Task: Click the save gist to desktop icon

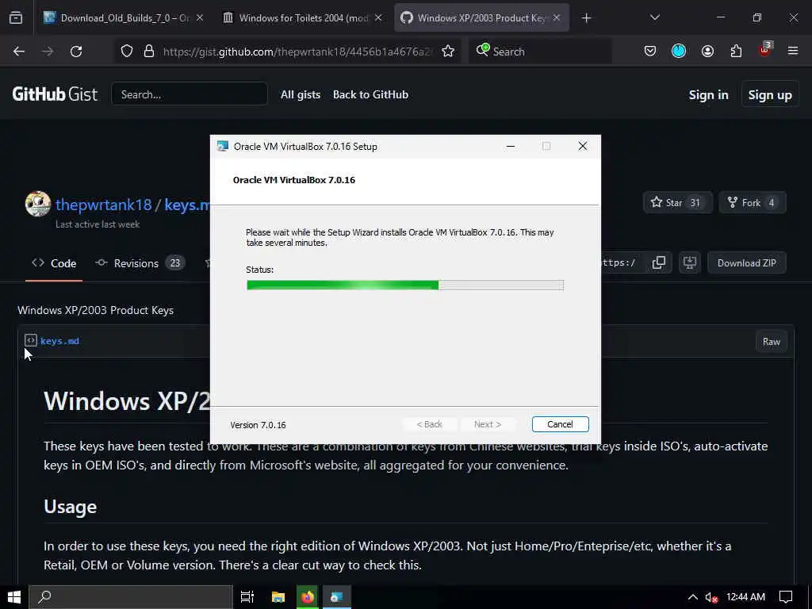Action: coord(690,263)
